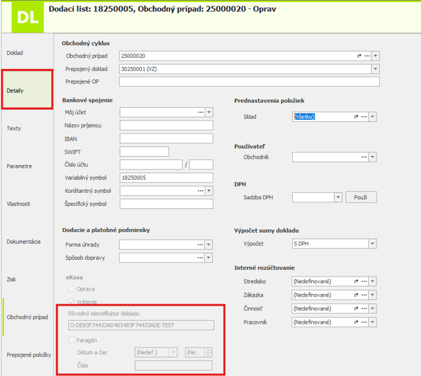This screenshot has width=421, height=376.
Task: Expand the Obchodný prípad dropdown
Action: [375, 56]
